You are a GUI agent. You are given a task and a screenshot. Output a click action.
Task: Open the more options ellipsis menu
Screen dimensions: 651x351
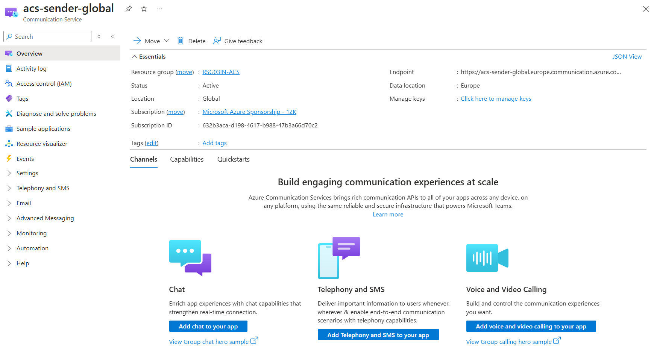coord(159,9)
